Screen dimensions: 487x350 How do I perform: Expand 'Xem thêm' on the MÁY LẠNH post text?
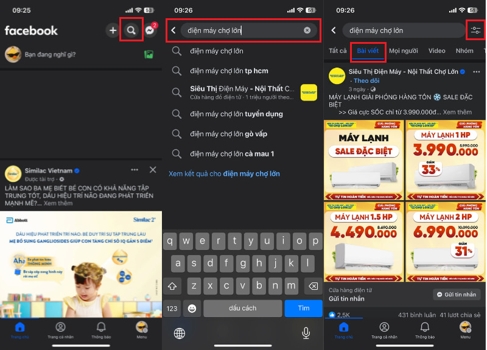457,112
